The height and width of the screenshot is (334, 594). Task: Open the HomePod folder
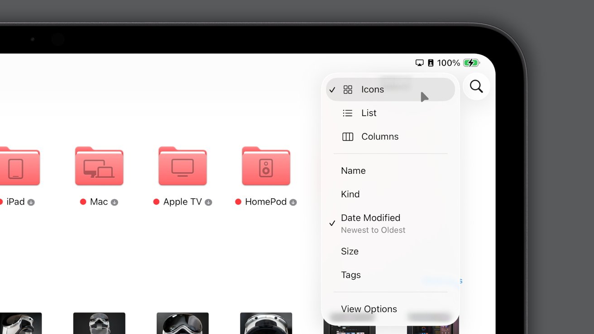(x=266, y=166)
